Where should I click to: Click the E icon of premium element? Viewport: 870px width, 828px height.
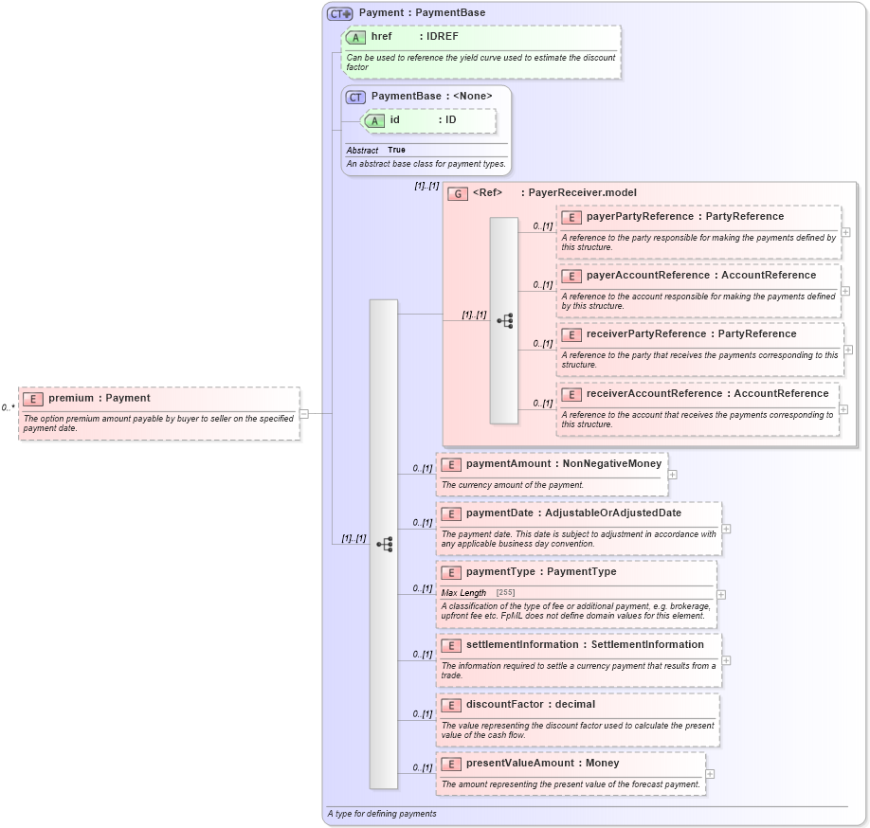click(x=33, y=399)
